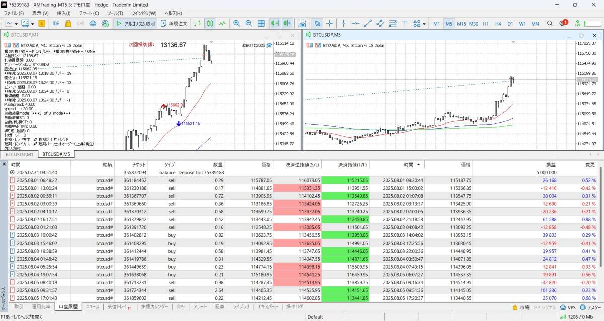Viewport: 604px width, 321px height.
Task: Open the VPS link in toolbox footer
Action: (x=568, y=307)
